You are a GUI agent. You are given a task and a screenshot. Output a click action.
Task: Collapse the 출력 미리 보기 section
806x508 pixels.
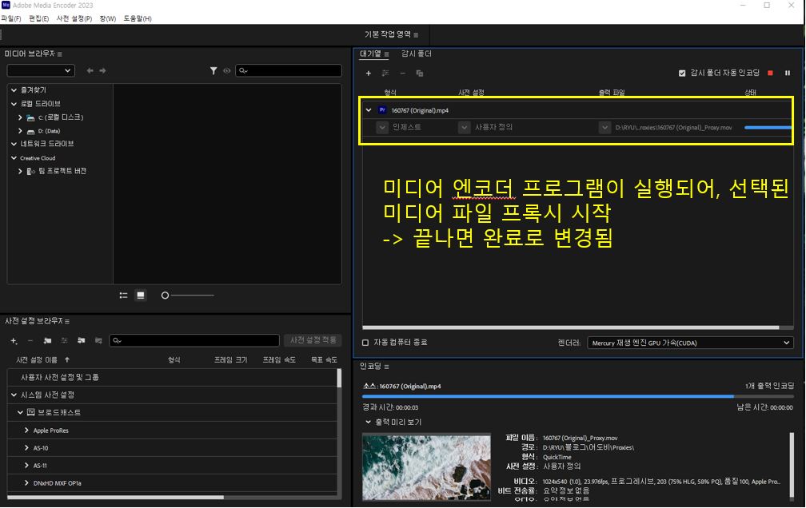tap(368, 423)
